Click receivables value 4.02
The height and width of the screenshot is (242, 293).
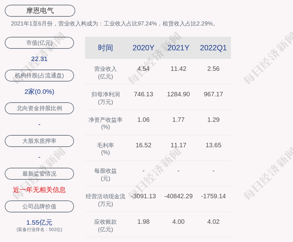(213, 222)
